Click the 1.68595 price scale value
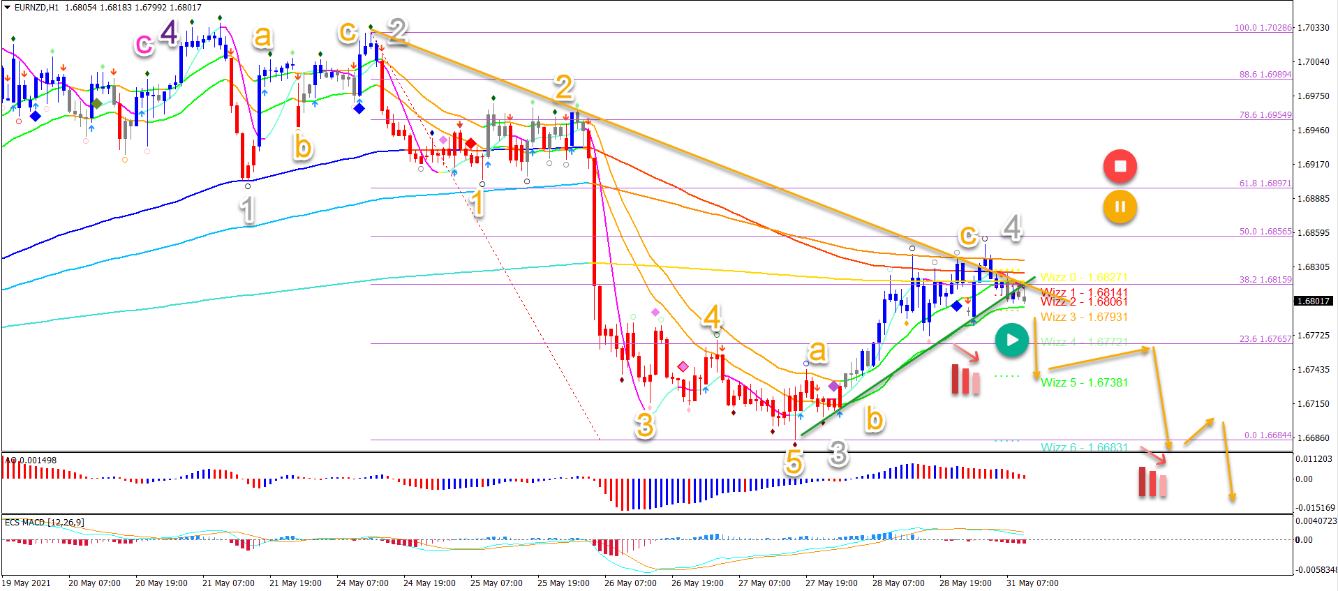 click(1313, 233)
